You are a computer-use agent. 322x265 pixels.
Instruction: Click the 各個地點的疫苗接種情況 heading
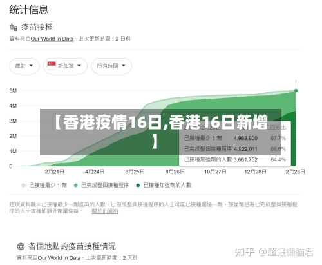(x=72, y=246)
